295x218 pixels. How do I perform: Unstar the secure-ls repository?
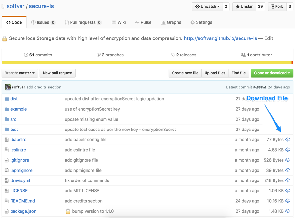click(x=244, y=6)
